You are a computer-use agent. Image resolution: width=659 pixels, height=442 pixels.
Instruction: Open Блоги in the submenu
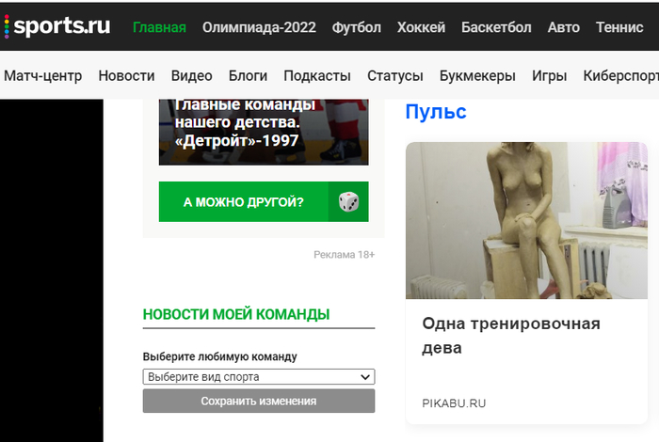pos(248,76)
